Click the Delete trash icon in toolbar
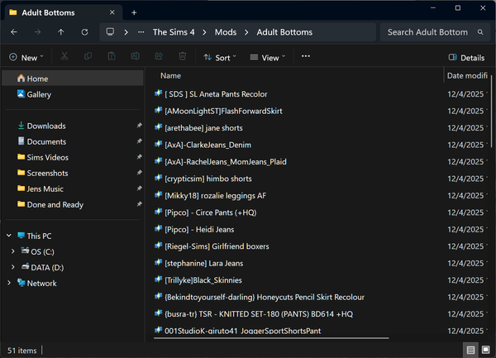 (x=182, y=57)
